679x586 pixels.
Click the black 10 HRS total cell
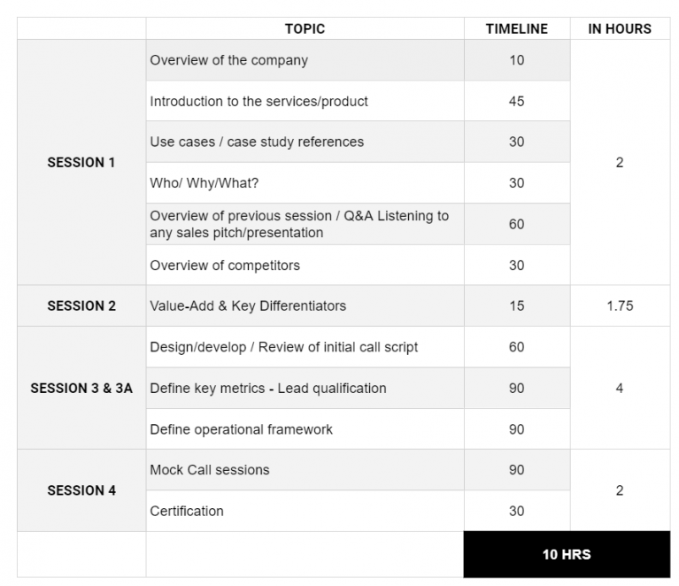(567, 554)
